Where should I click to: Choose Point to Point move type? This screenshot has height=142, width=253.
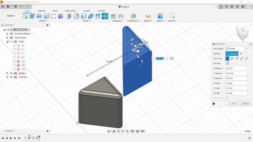point(242,58)
